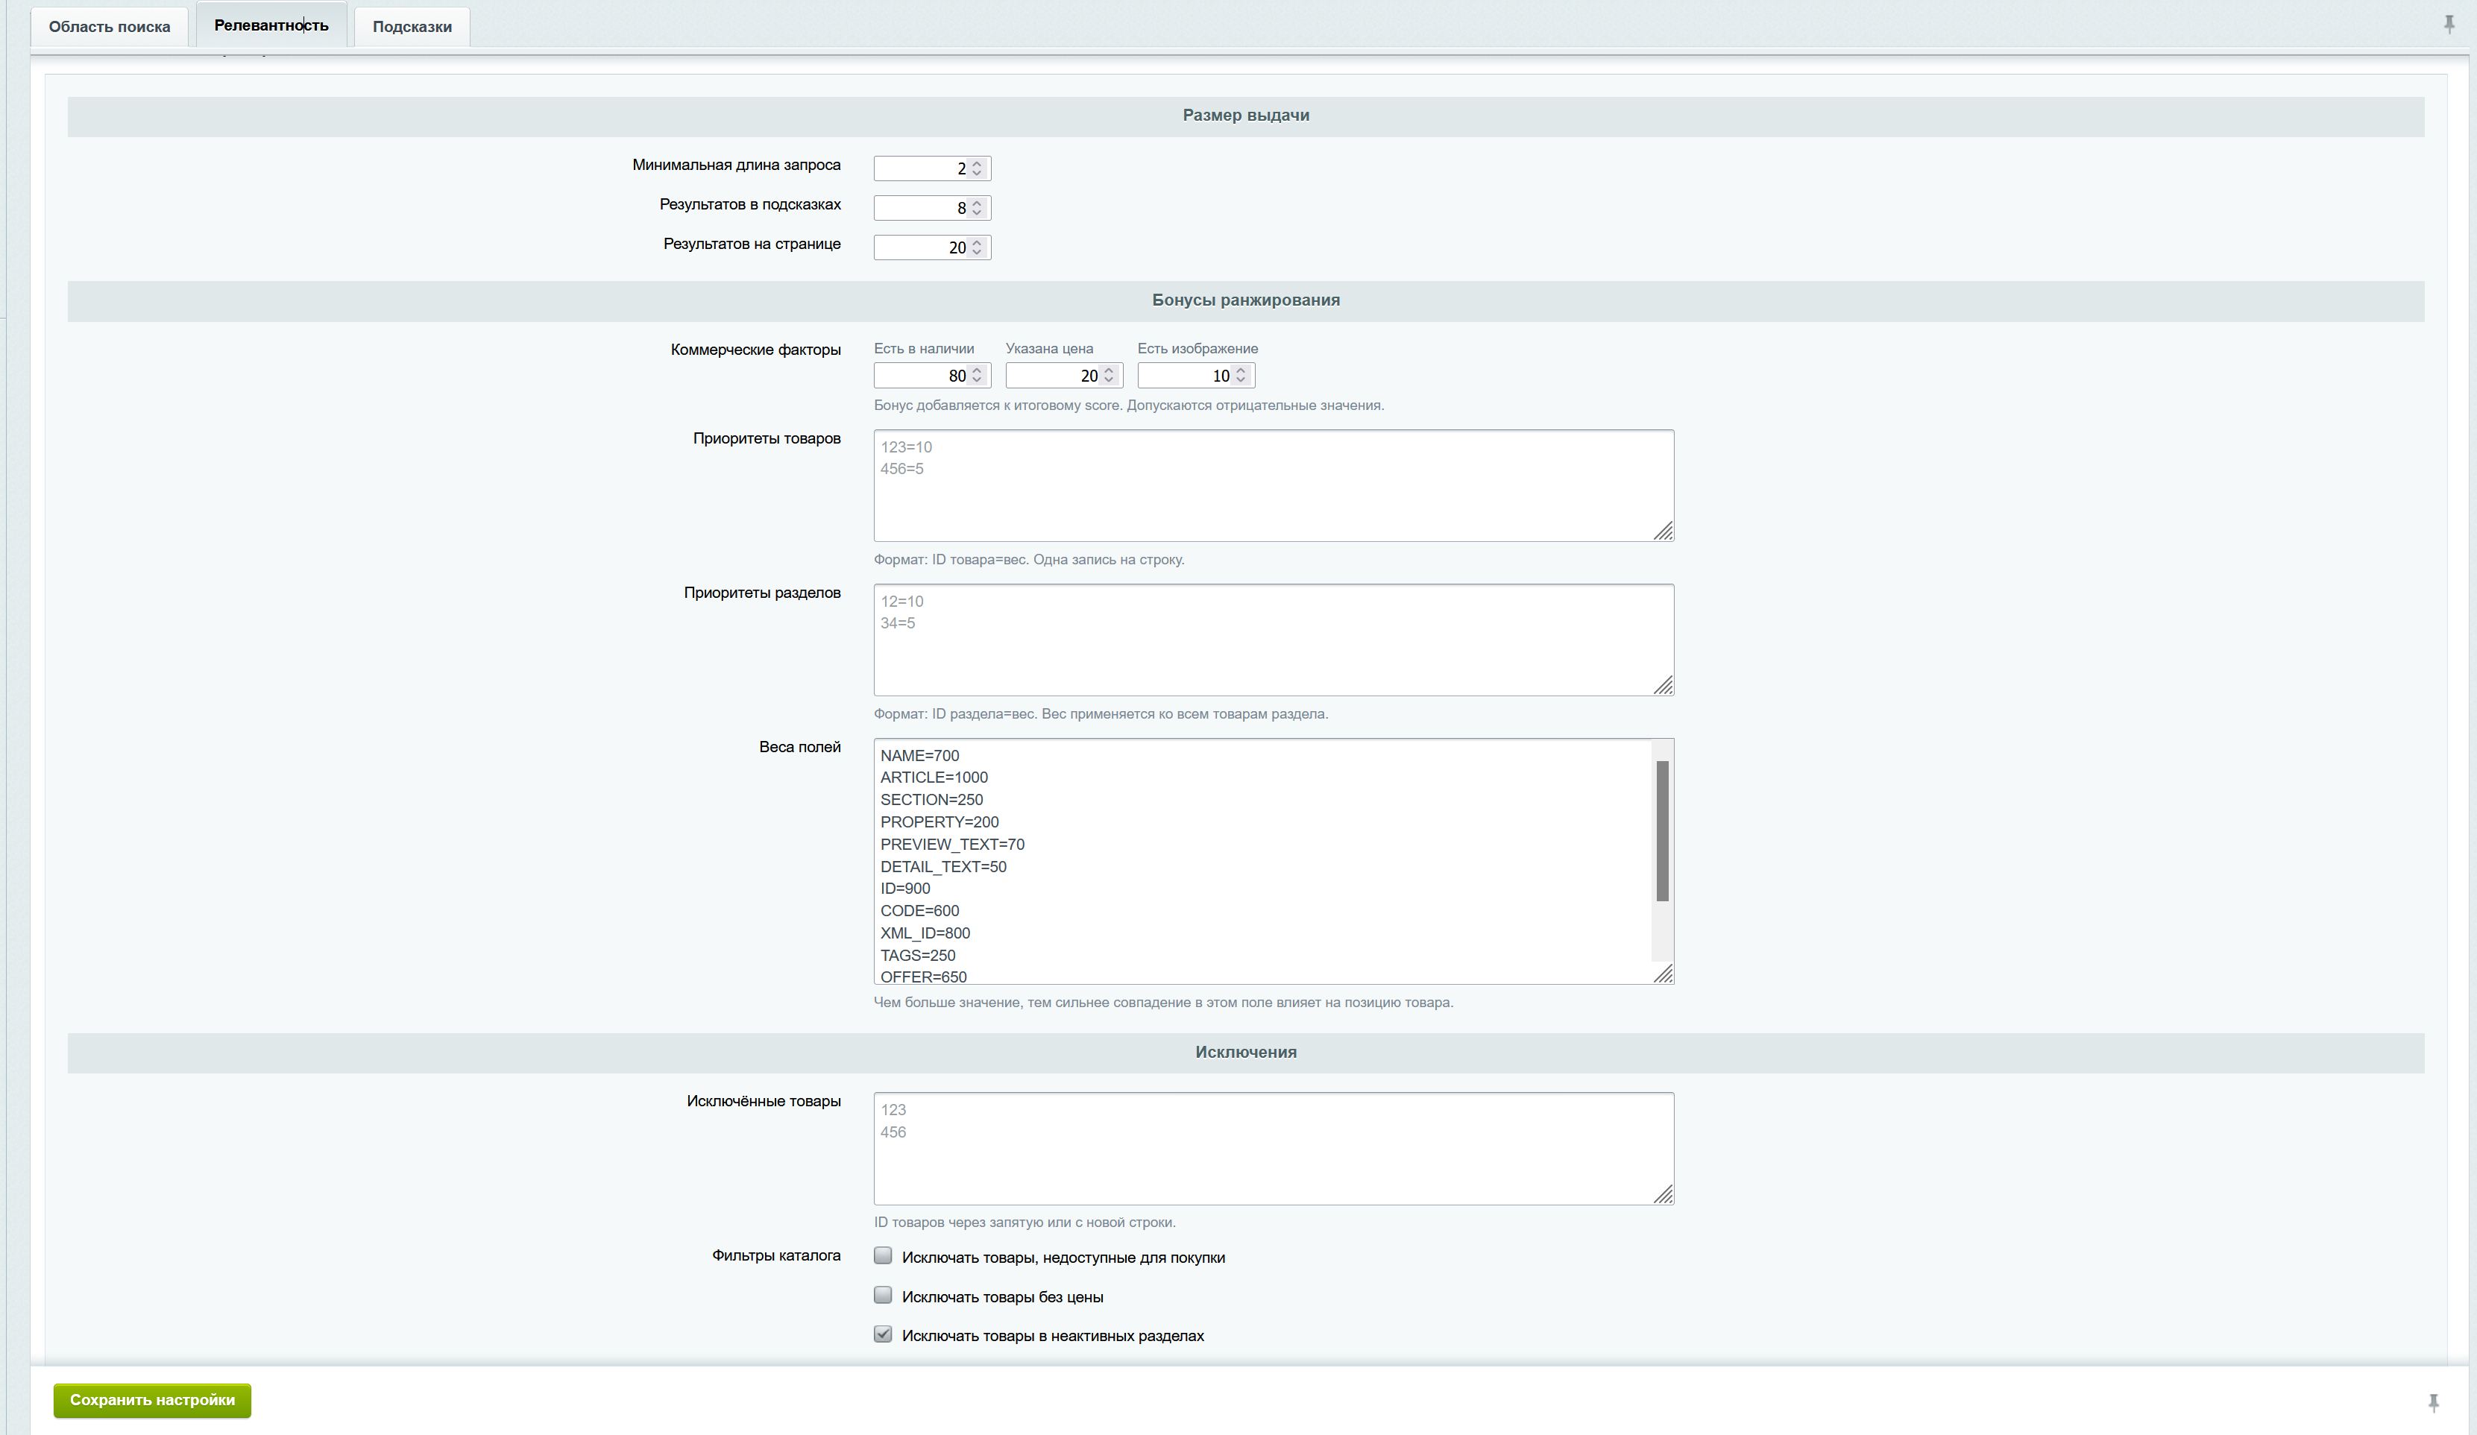Click the XML_ID=800 line in field weights
Viewport: 2477px width, 1435px height.
coord(925,933)
